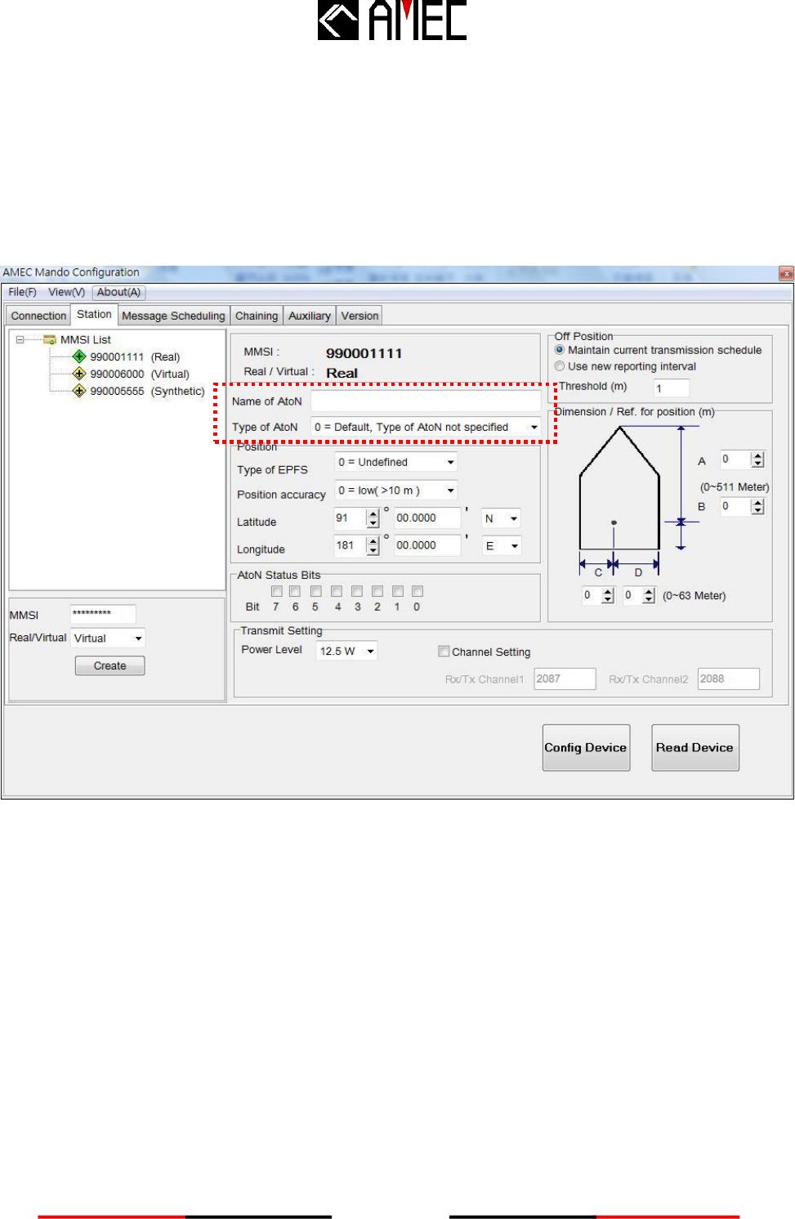Viewport: 795px width, 1219px height.
Task: Select 990005555 (Synthetic) in MMSI list
Action: (x=147, y=391)
